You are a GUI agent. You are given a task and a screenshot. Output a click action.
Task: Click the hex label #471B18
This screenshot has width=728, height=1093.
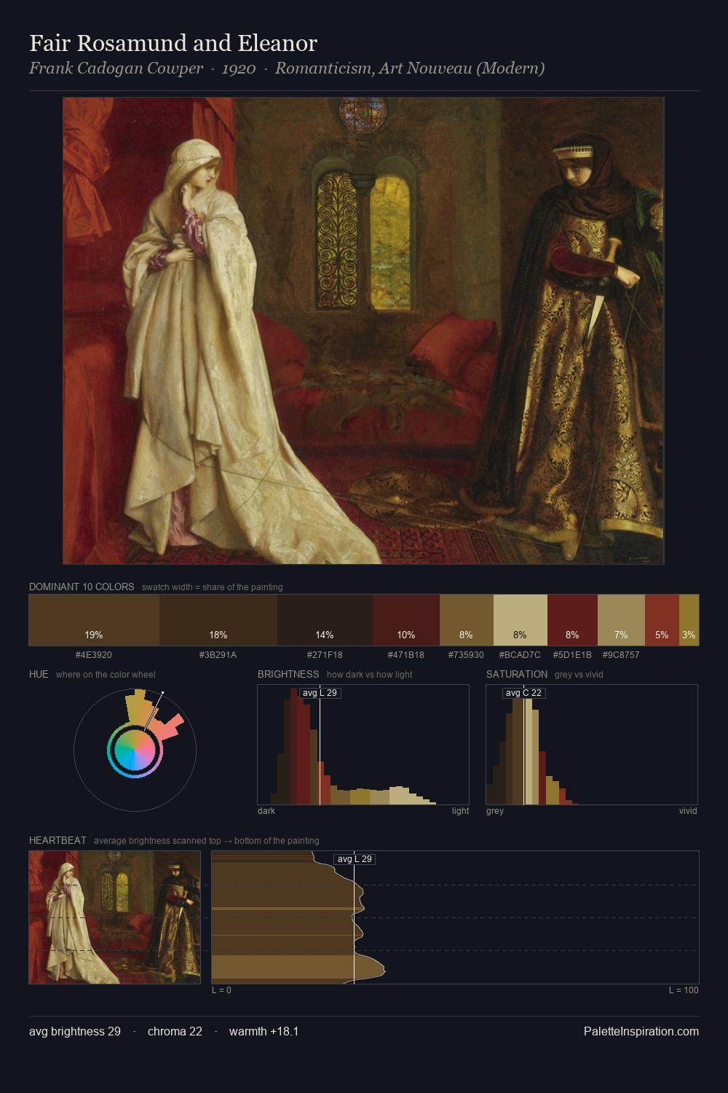[x=406, y=654]
